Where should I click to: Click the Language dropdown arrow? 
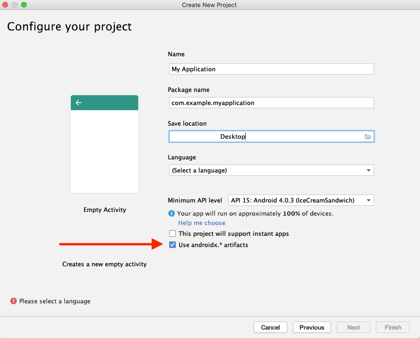click(368, 170)
